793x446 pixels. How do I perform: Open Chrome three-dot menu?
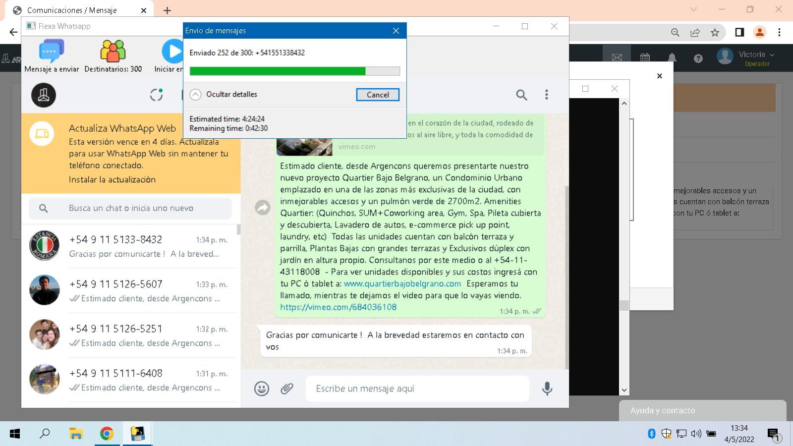(x=779, y=32)
